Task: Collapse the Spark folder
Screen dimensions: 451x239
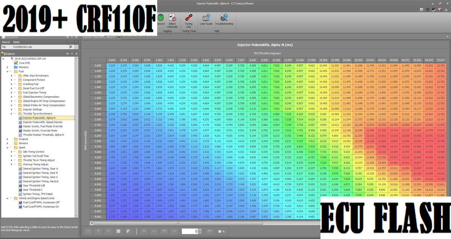Action: [8, 147]
